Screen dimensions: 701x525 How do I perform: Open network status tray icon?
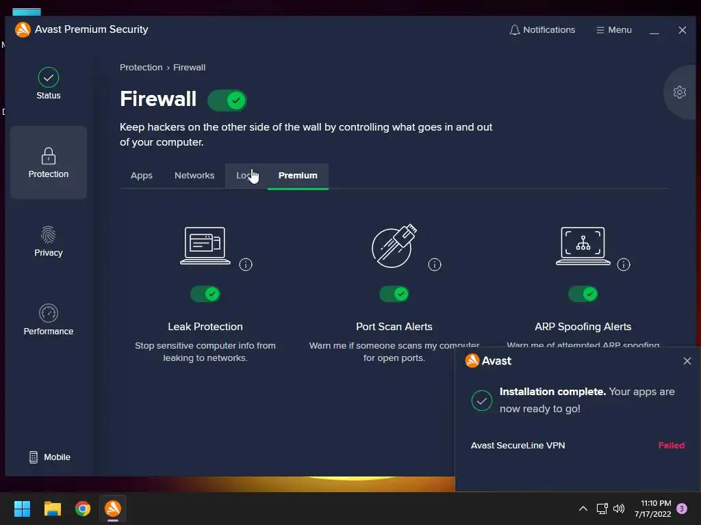pos(602,509)
